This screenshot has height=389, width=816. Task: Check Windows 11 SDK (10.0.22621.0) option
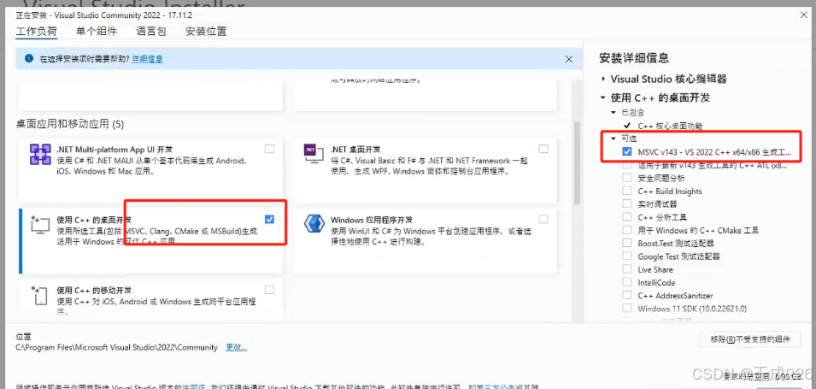coord(627,309)
